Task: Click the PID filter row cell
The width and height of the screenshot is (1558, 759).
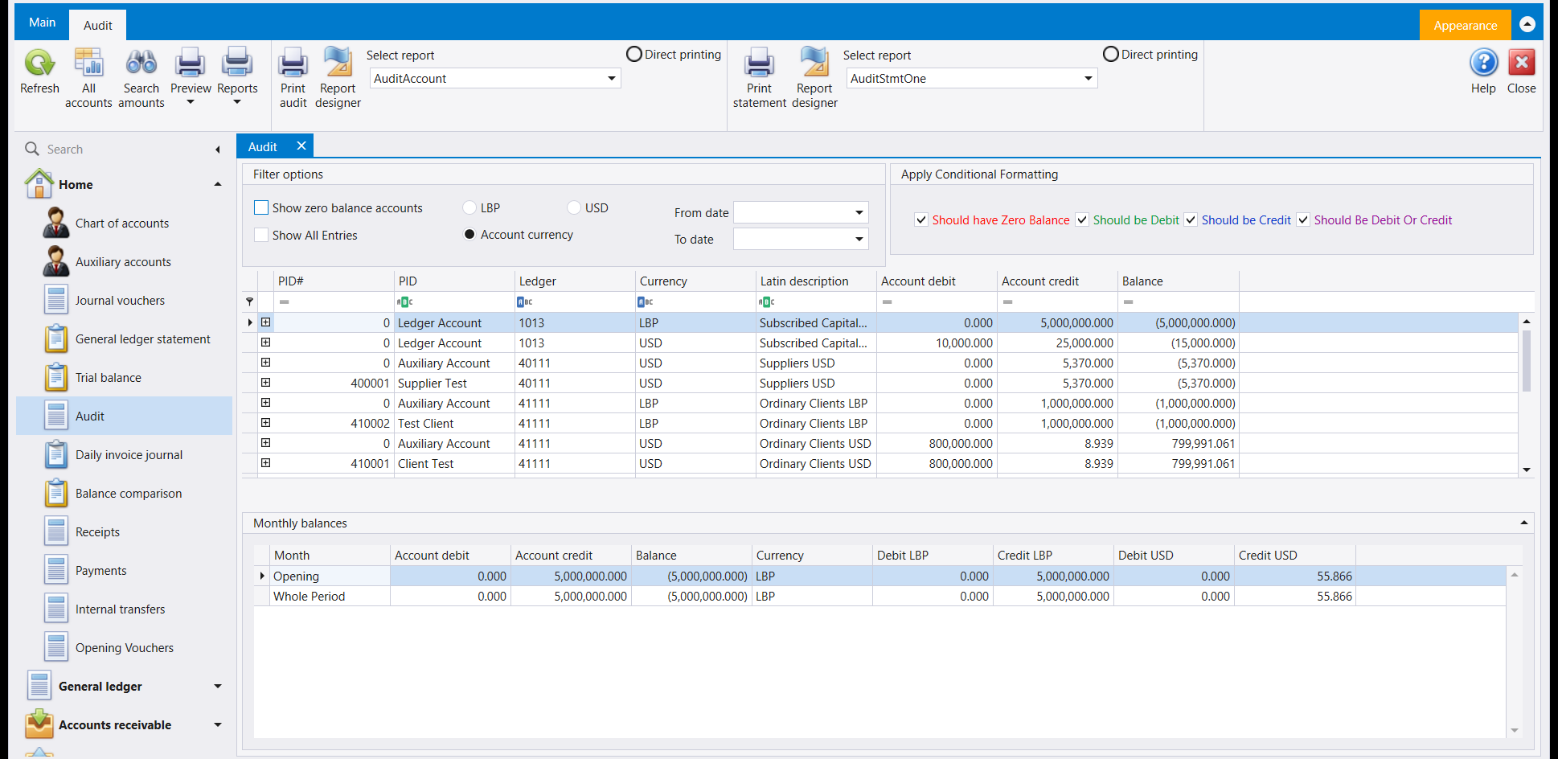Action: click(454, 302)
